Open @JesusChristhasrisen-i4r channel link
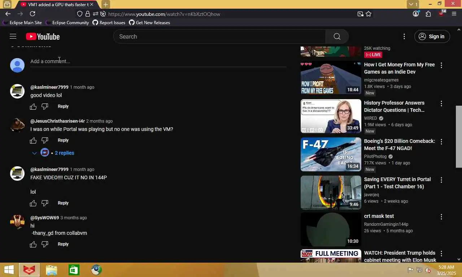 (x=57, y=121)
